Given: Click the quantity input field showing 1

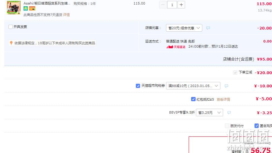Looking at the screenshot, I should click(172, 5).
